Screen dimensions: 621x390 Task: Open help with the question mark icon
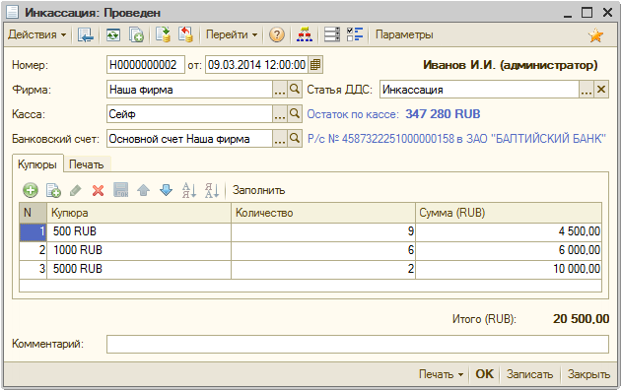276,34
